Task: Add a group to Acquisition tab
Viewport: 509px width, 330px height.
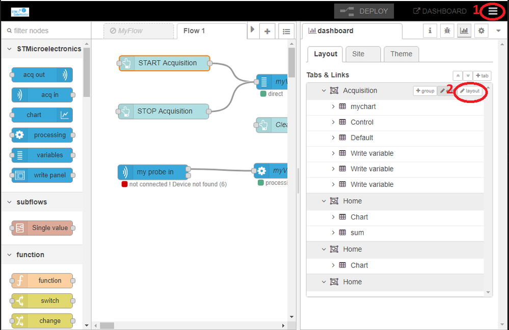Action: pos(425,91)
